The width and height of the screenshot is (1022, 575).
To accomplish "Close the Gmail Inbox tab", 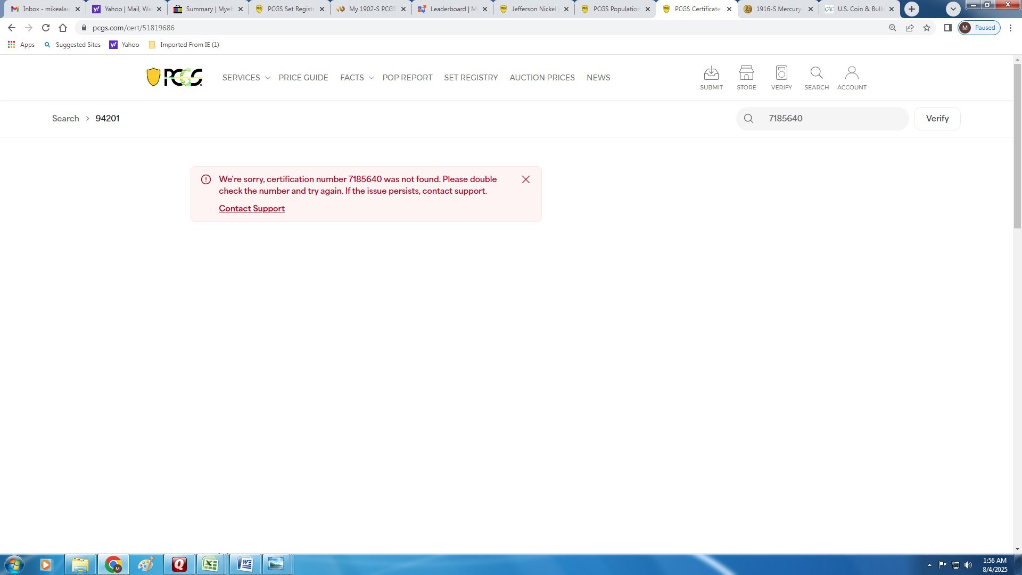I will 77,9.
